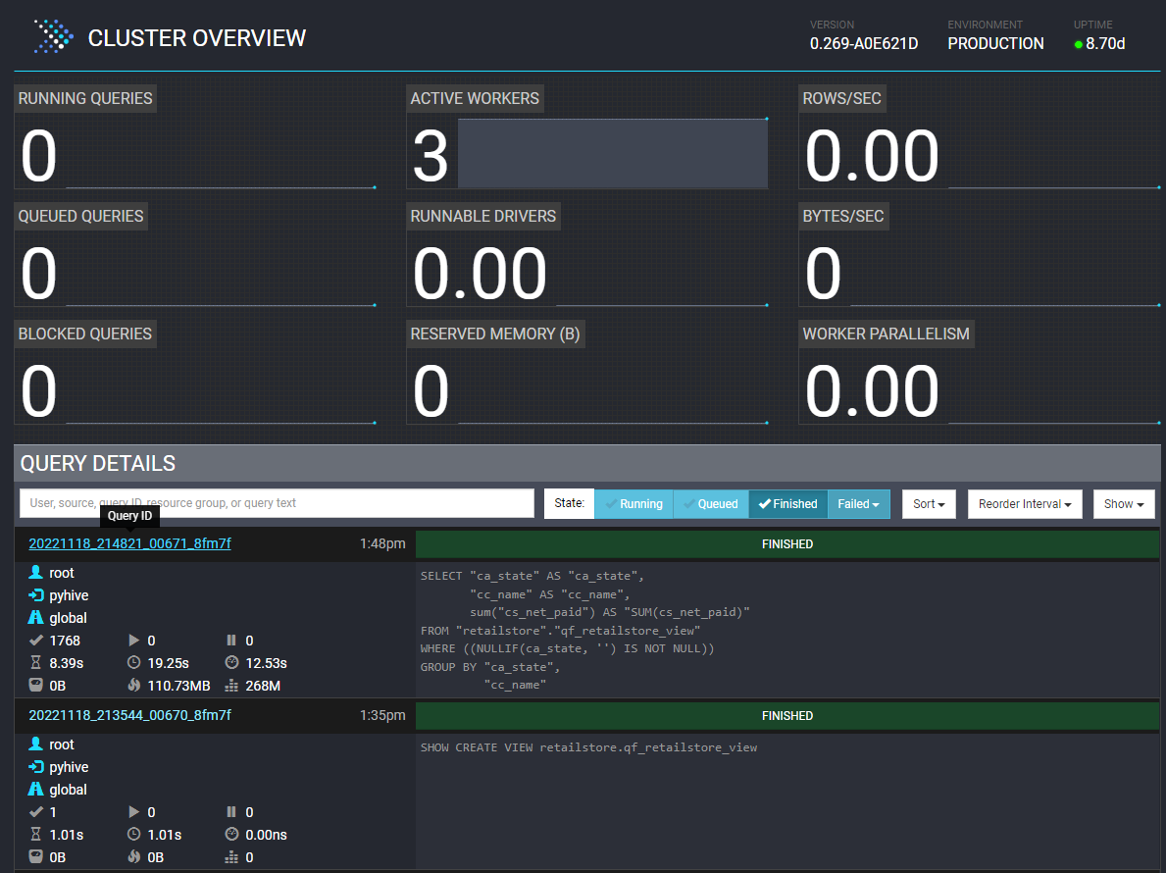Click the queued splits pause icon in query 00670

231,812
